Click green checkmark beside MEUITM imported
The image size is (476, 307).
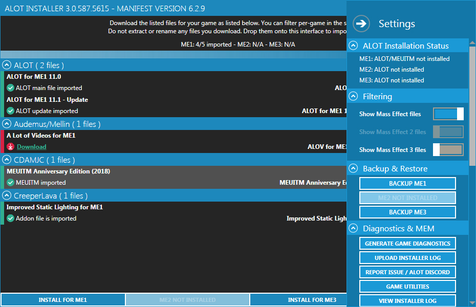tap(11, 183)
